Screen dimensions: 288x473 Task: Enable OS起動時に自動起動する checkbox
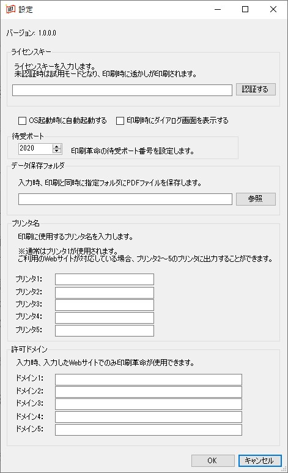pyautogui.click(x=22, y=121)
